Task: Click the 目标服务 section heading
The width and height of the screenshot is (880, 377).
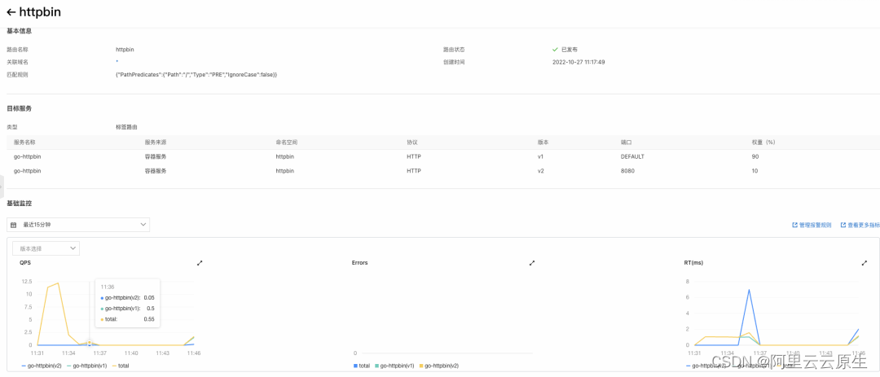Action: (x=19, y=108)
